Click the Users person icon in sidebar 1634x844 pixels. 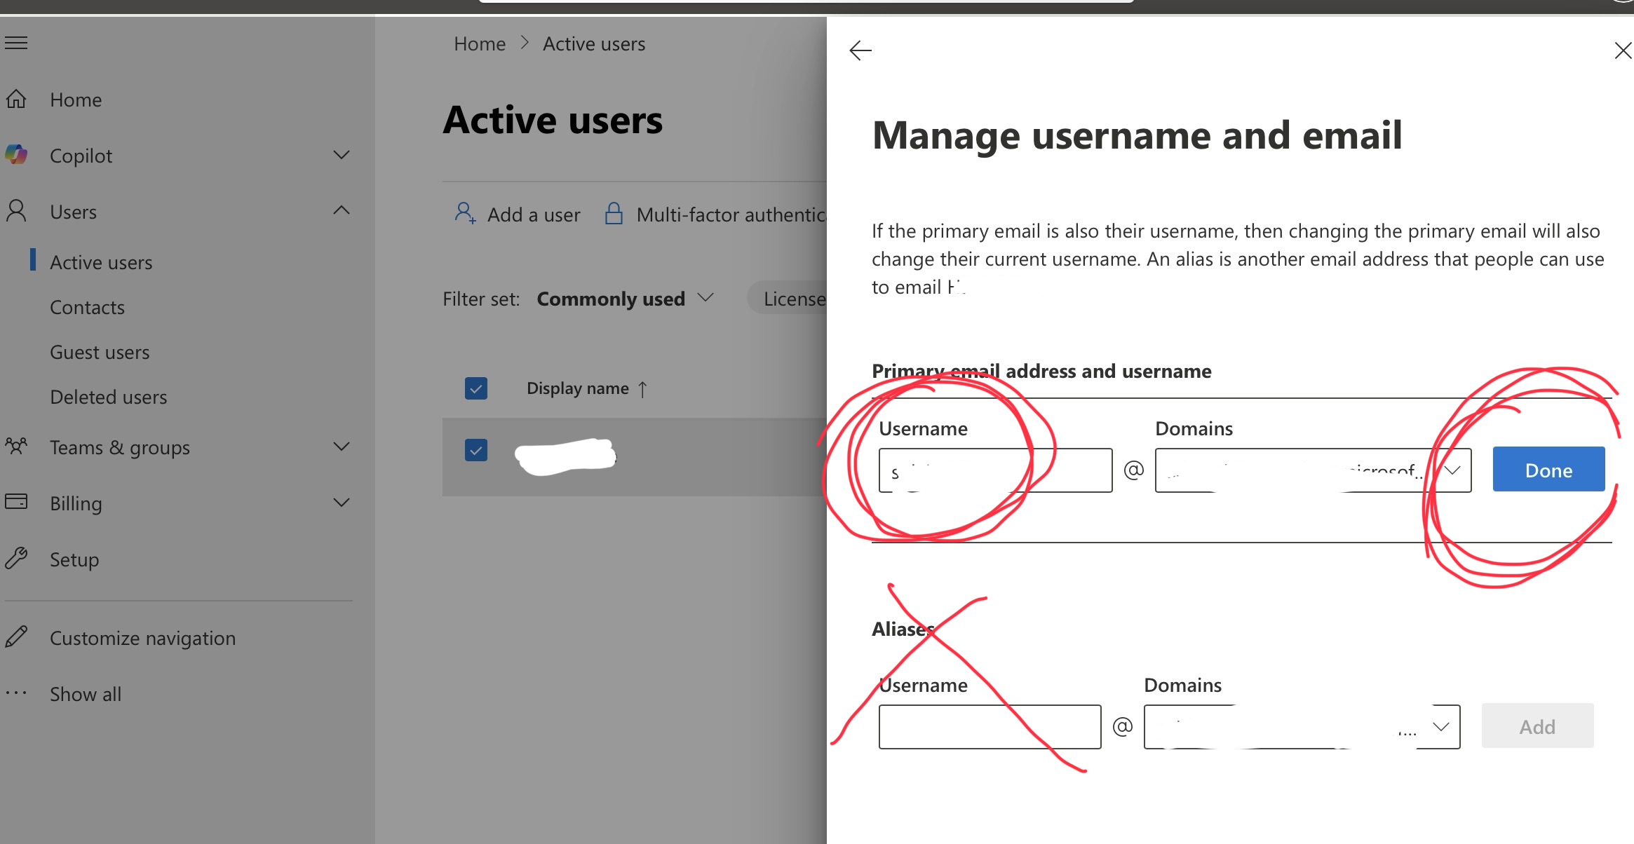click(x=16, y=211)
